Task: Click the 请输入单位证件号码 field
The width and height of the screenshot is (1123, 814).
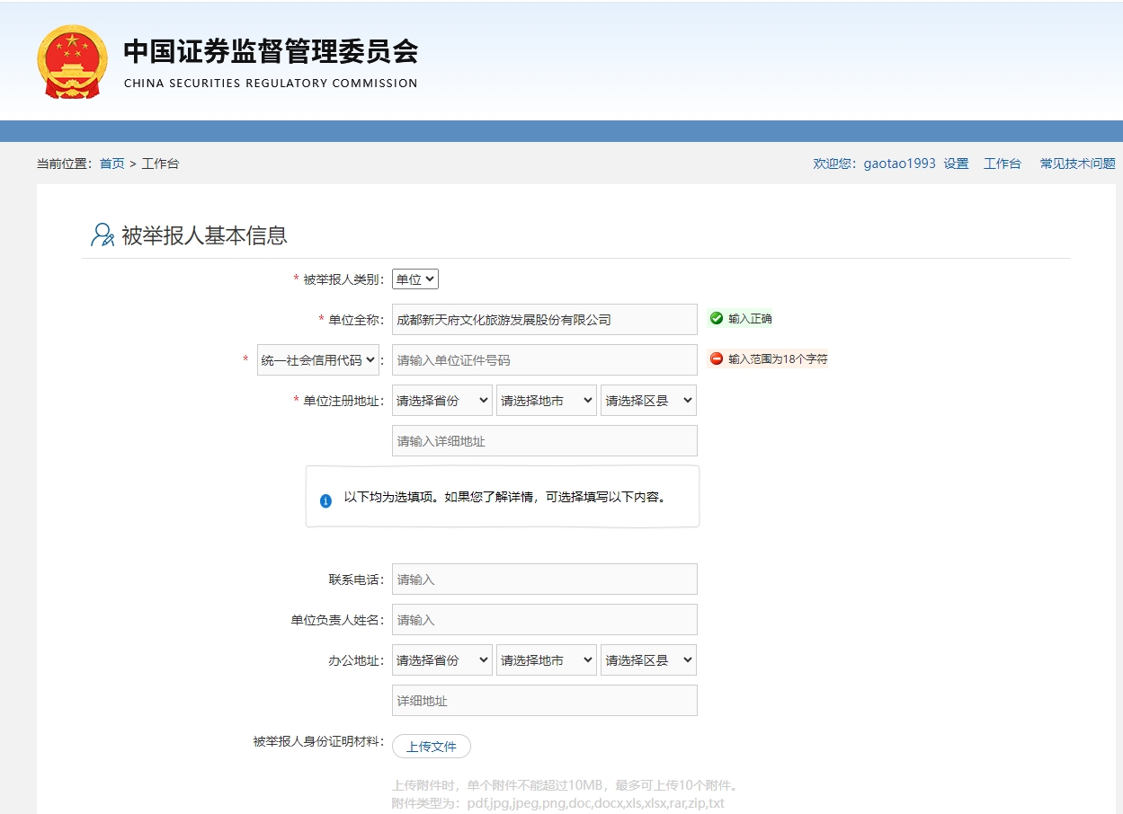Action: pos(545,359)
